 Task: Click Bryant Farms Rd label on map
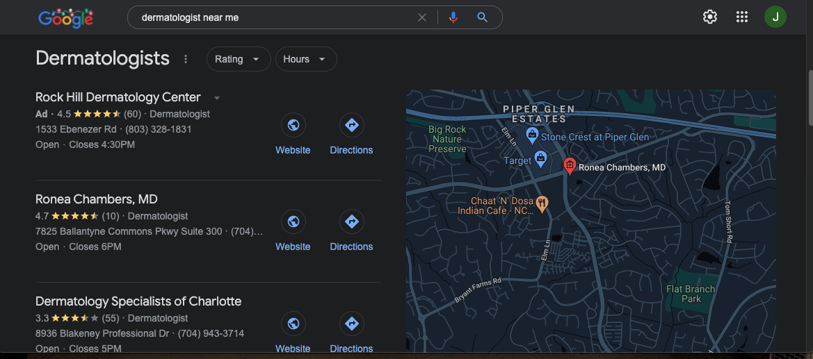point(478,291)
